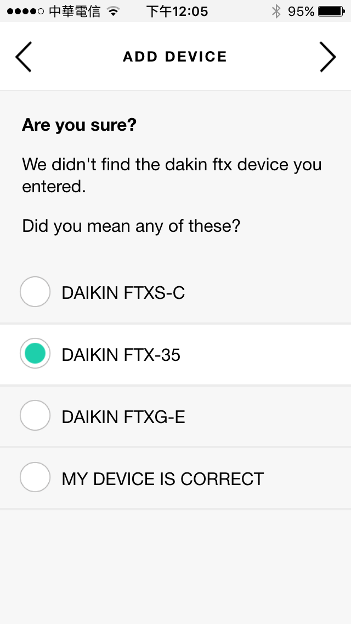Tap the Are you sure? heading
Screen dimensions: 351x624
[79, 125]
